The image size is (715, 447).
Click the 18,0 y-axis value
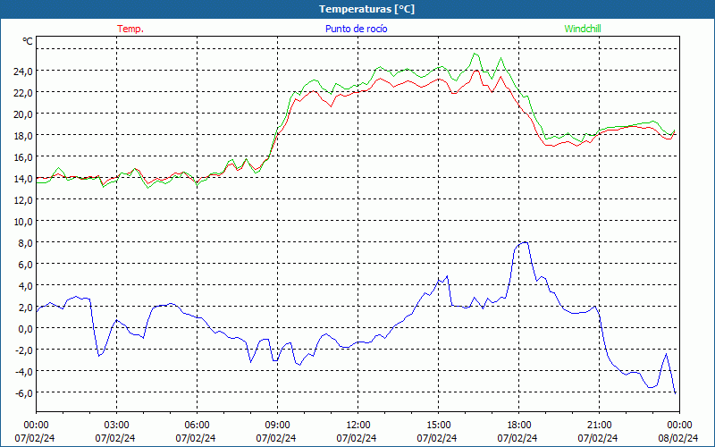[23, 136]
